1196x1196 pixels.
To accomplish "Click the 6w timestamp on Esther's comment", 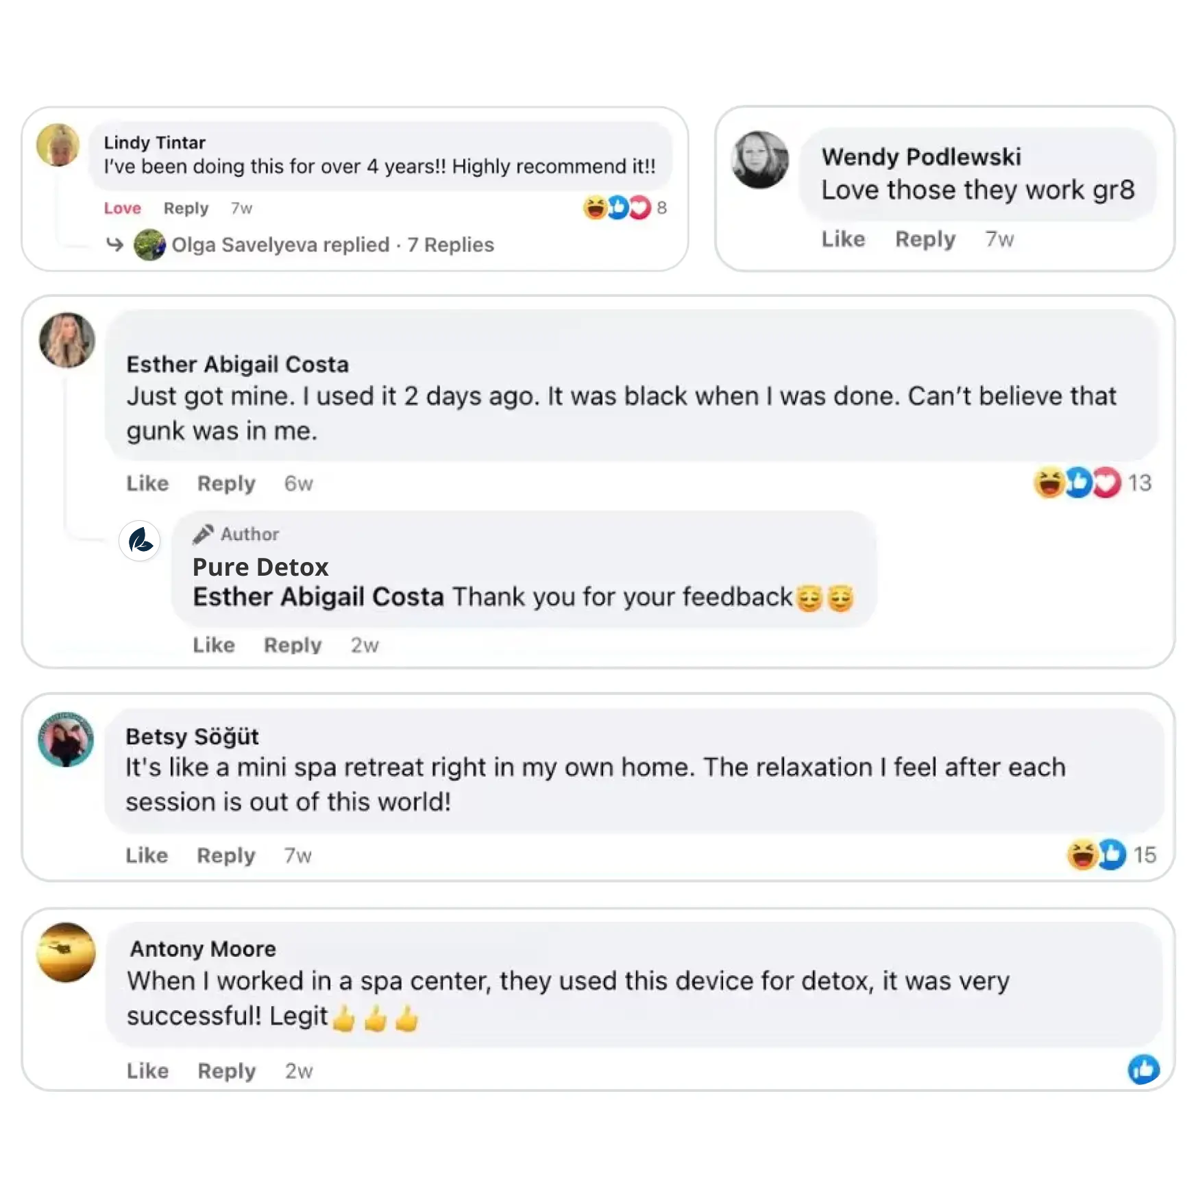I will click(299, 484).
